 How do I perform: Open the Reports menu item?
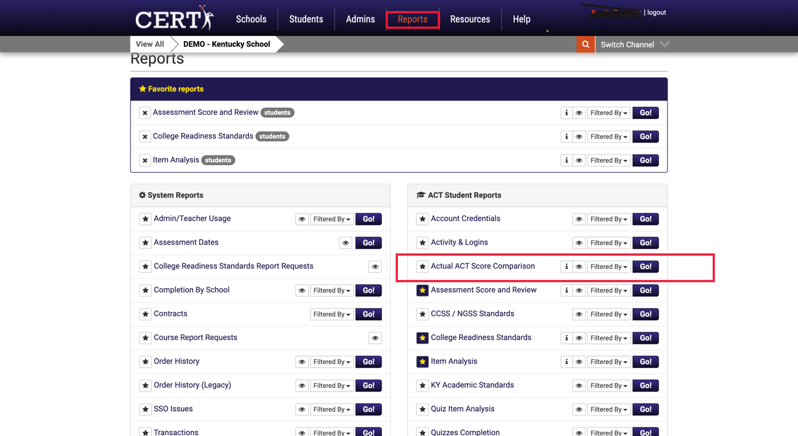click(x=412, y=19)
